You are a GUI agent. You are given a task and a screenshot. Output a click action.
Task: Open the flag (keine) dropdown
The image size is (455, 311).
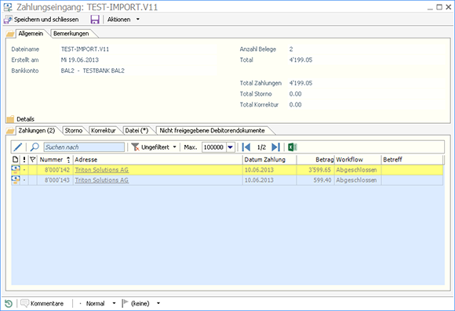point(141,303)
